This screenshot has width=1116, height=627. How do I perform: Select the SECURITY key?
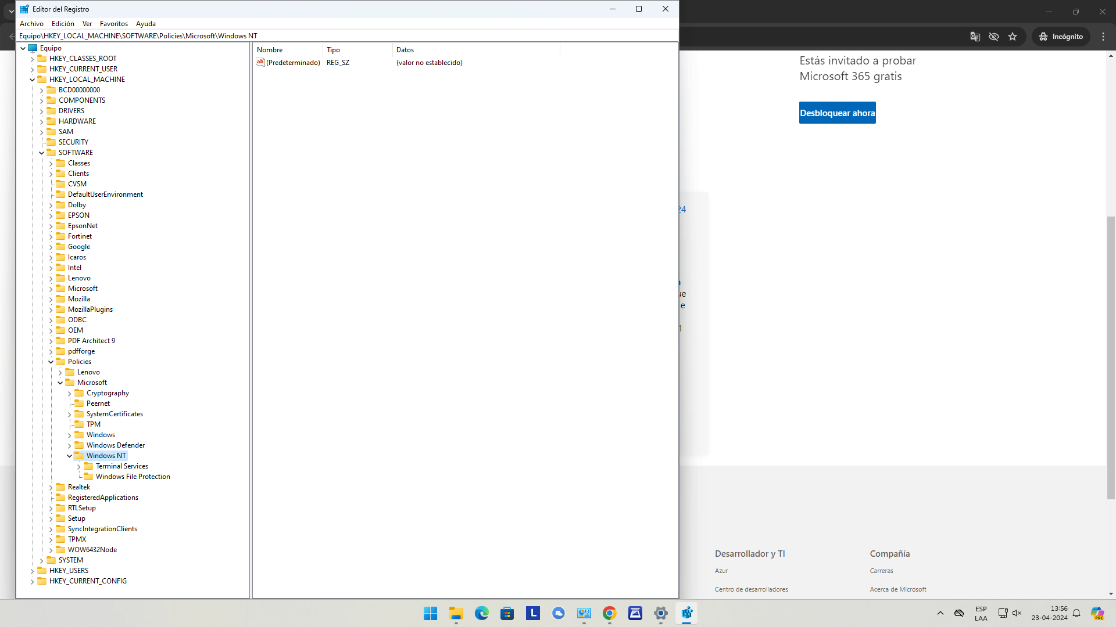73,142
